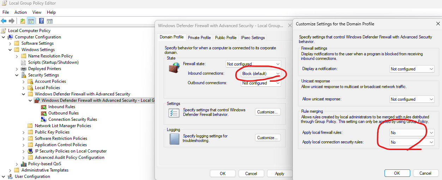Click the Up one level folder icon

point(23,21)
